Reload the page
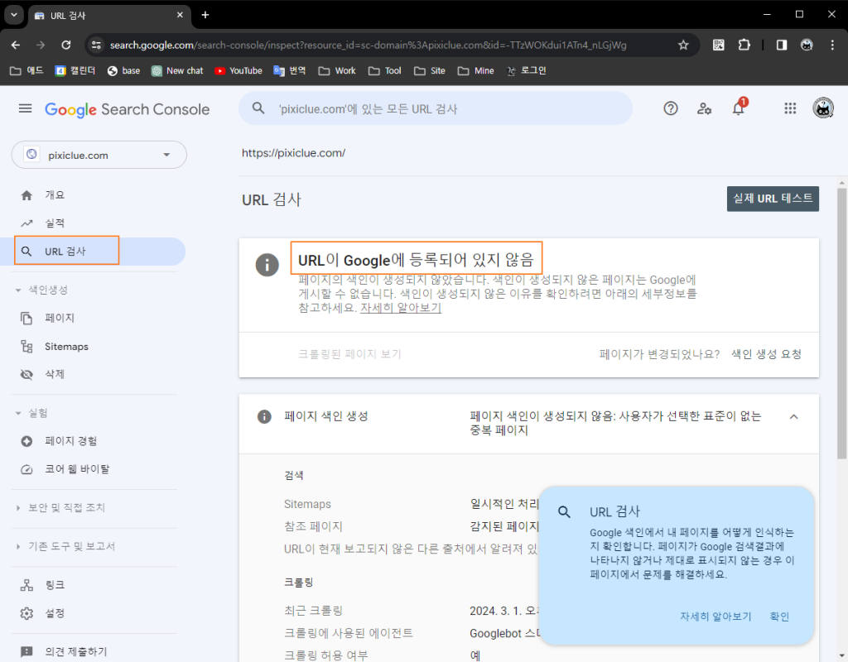Viewport: 848px width, 662px height. coord(66,45)
